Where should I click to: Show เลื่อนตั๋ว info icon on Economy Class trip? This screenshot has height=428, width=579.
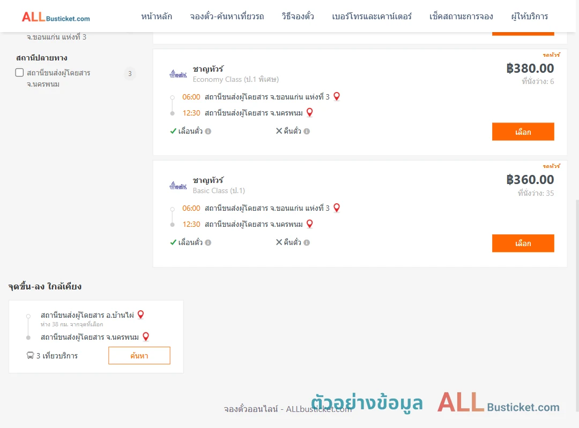(x=208, y=131)
